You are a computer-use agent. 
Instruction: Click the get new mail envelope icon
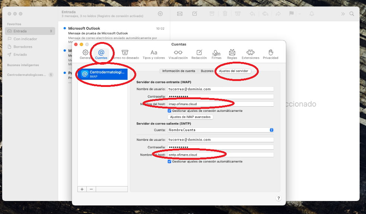click(x=180, y=14)
